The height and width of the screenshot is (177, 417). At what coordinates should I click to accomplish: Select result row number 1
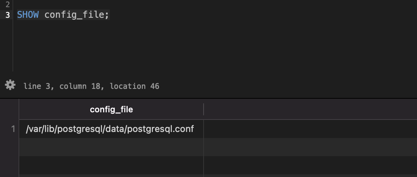(13, 129)
